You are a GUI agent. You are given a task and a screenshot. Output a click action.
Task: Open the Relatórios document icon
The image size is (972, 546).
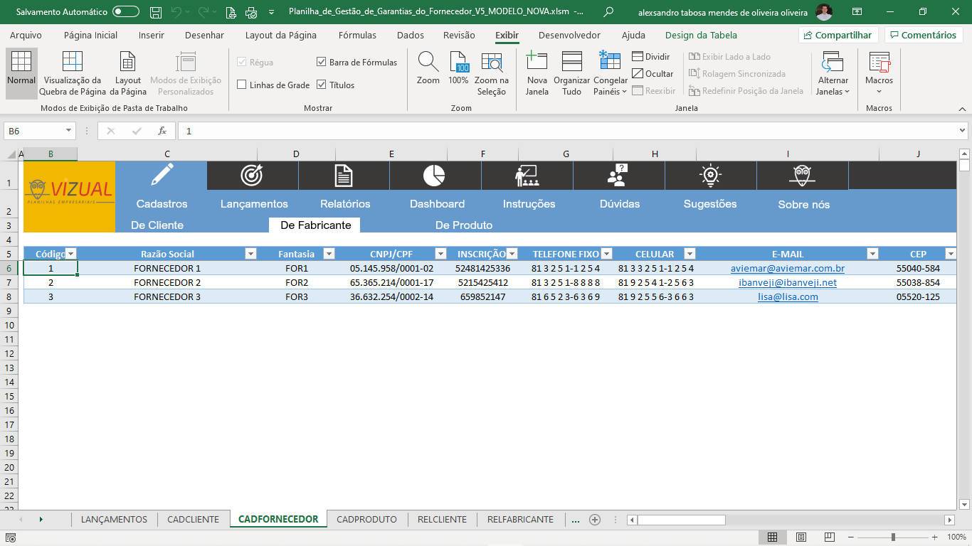tap(344, 175)
